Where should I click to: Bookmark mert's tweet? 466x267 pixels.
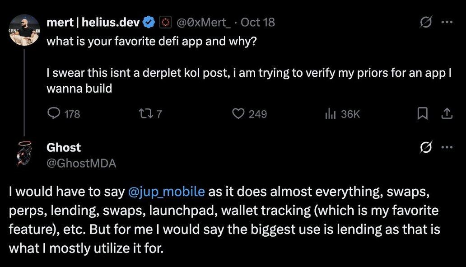[423, 114]
